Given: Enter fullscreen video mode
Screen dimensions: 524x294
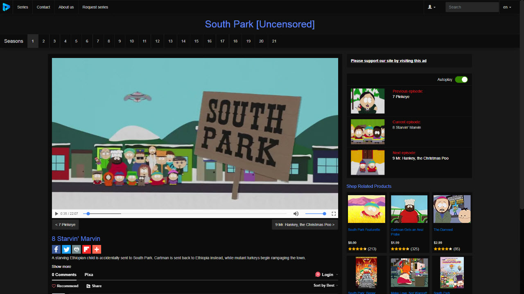Looking at the screenshot, I should click(x=334, y=214).
